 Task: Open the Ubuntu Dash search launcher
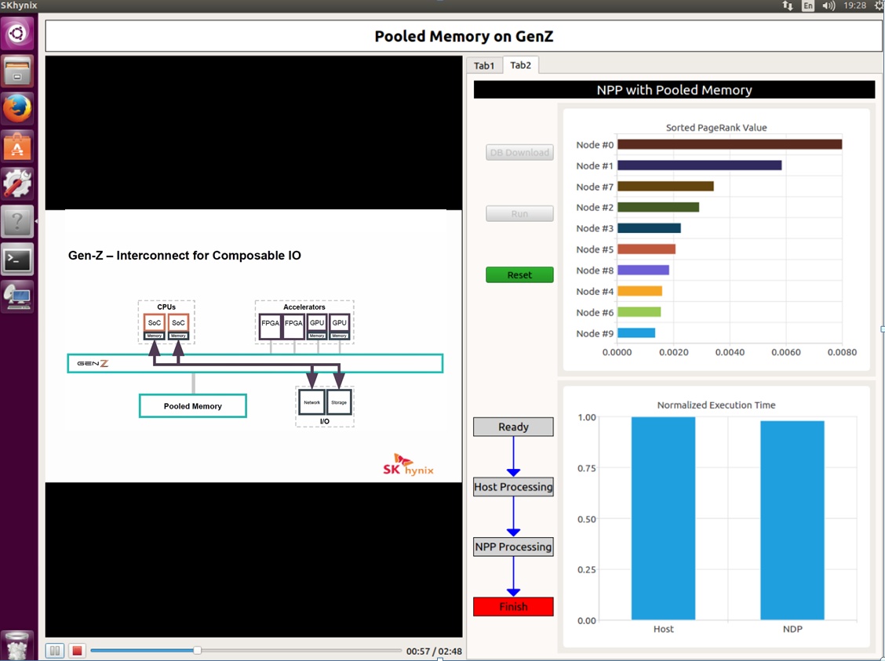pyautogui.click(x=17, y=33)
